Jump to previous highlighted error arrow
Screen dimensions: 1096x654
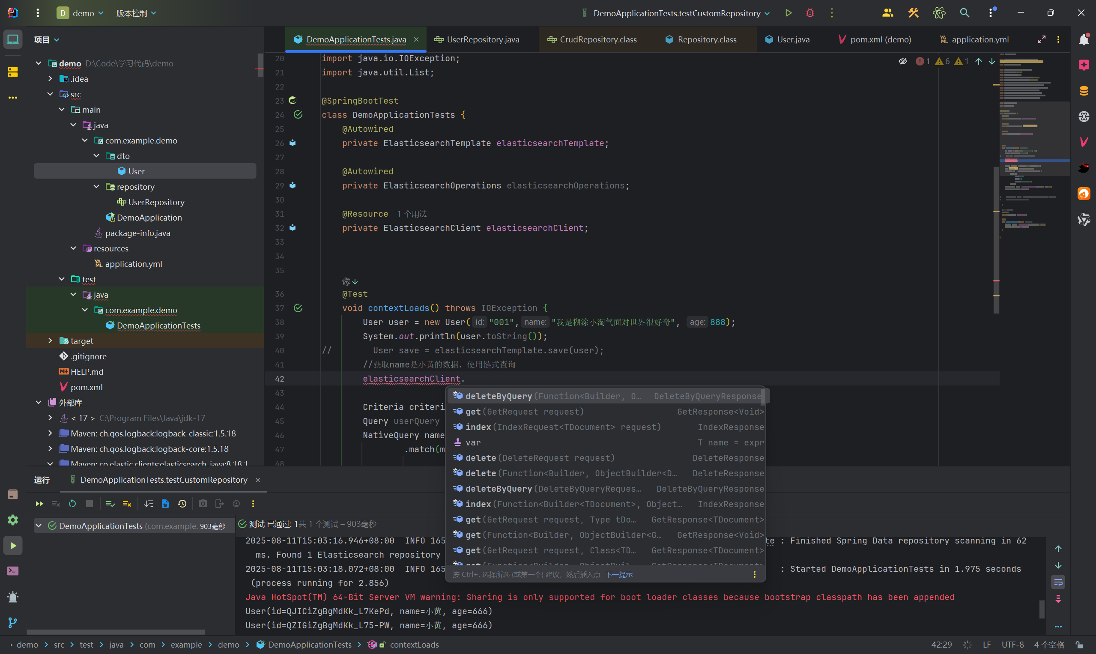[x=978, y=61]
